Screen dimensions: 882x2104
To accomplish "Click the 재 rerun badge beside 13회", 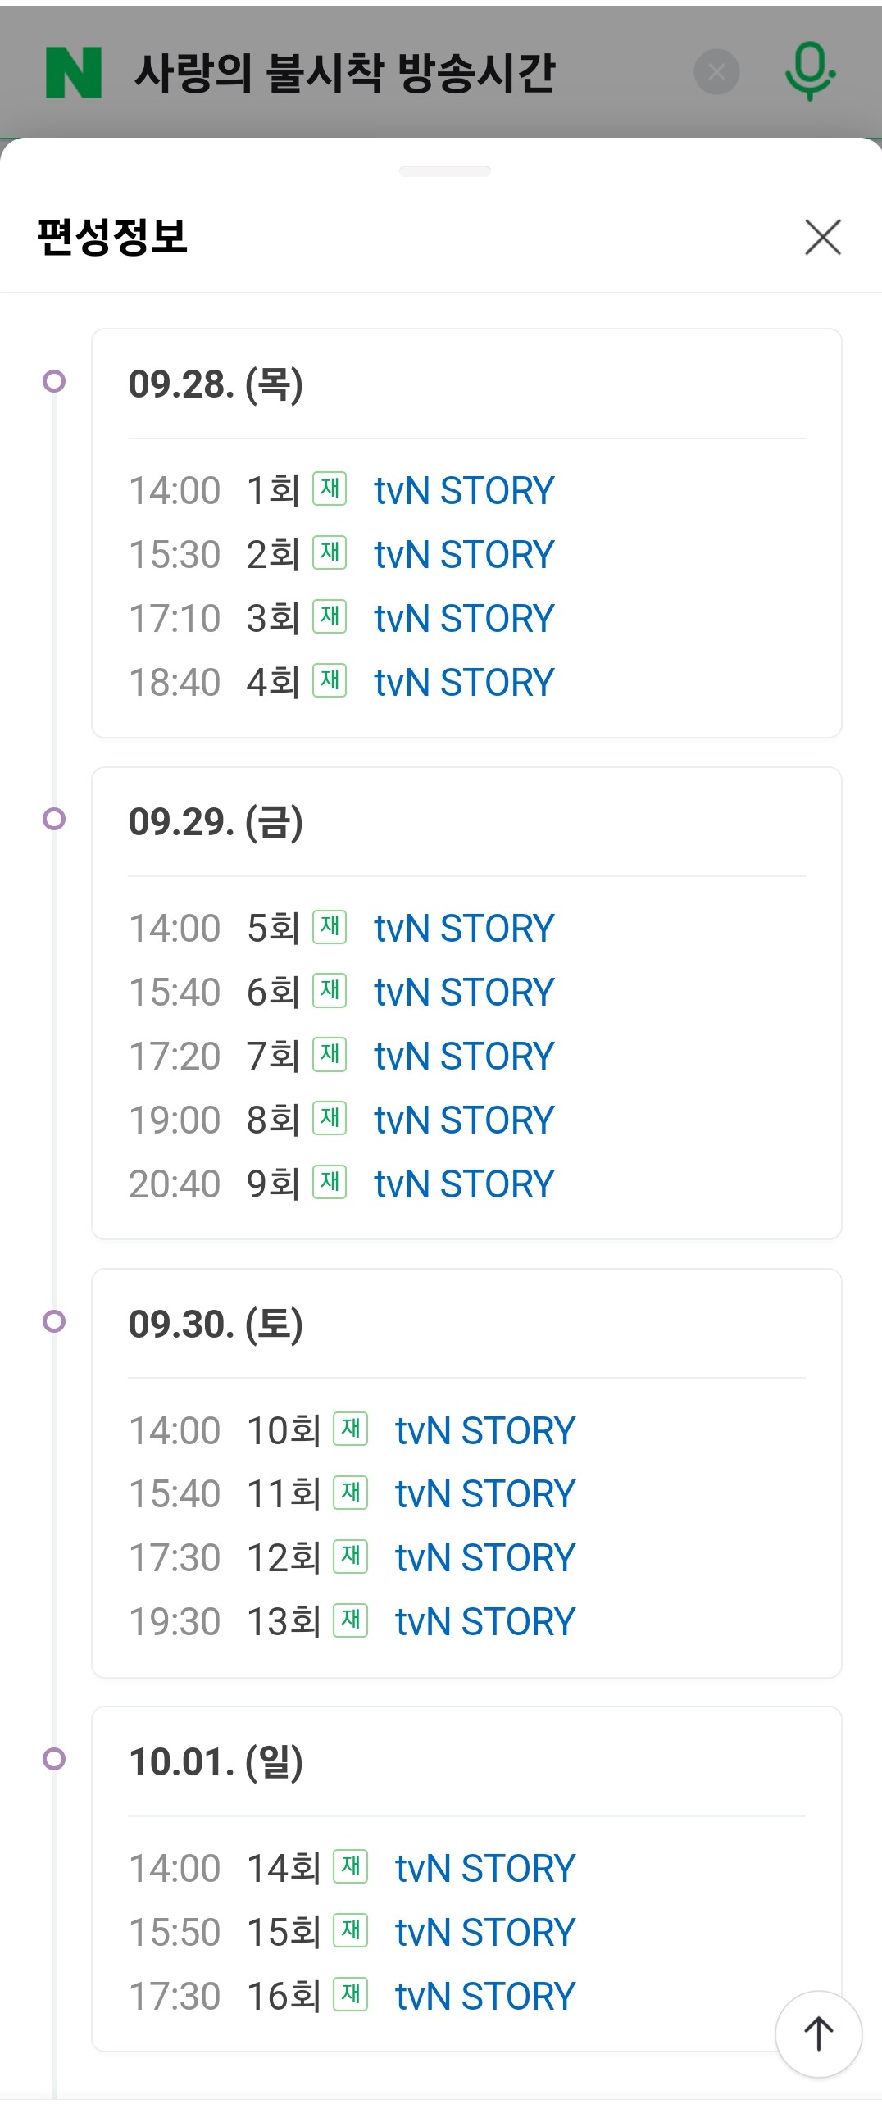I will pyautogui.click(x=350, y=1620).
